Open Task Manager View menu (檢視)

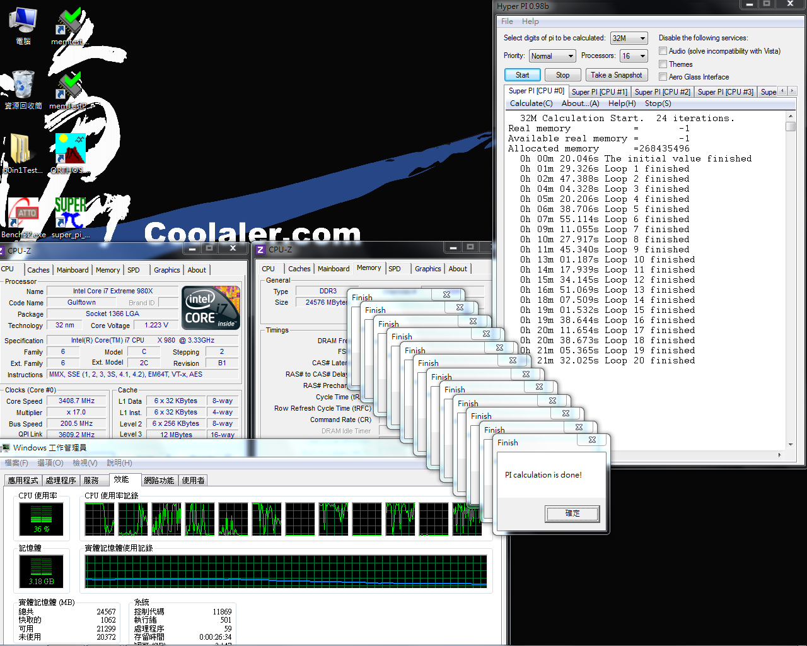pyautogui.click(x=85, y=463)
